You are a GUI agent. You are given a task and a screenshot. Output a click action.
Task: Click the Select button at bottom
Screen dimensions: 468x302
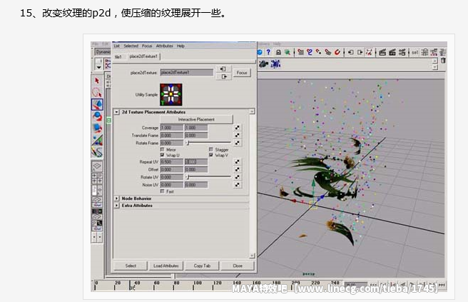click(131, 266)
